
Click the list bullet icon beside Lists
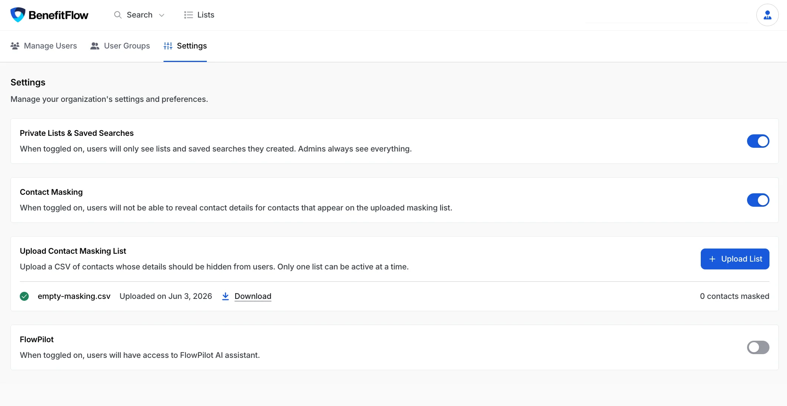point(188,15)
